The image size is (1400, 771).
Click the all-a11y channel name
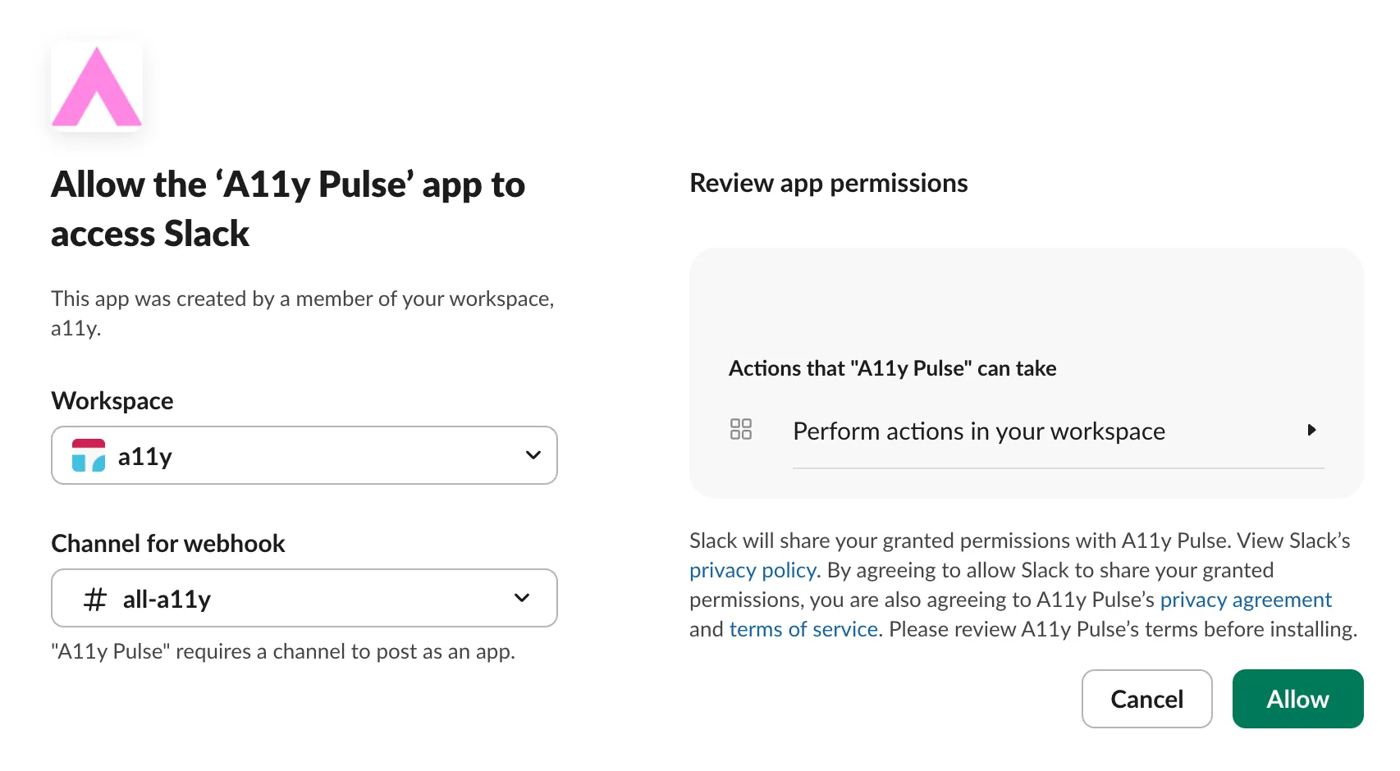point(167,598)
